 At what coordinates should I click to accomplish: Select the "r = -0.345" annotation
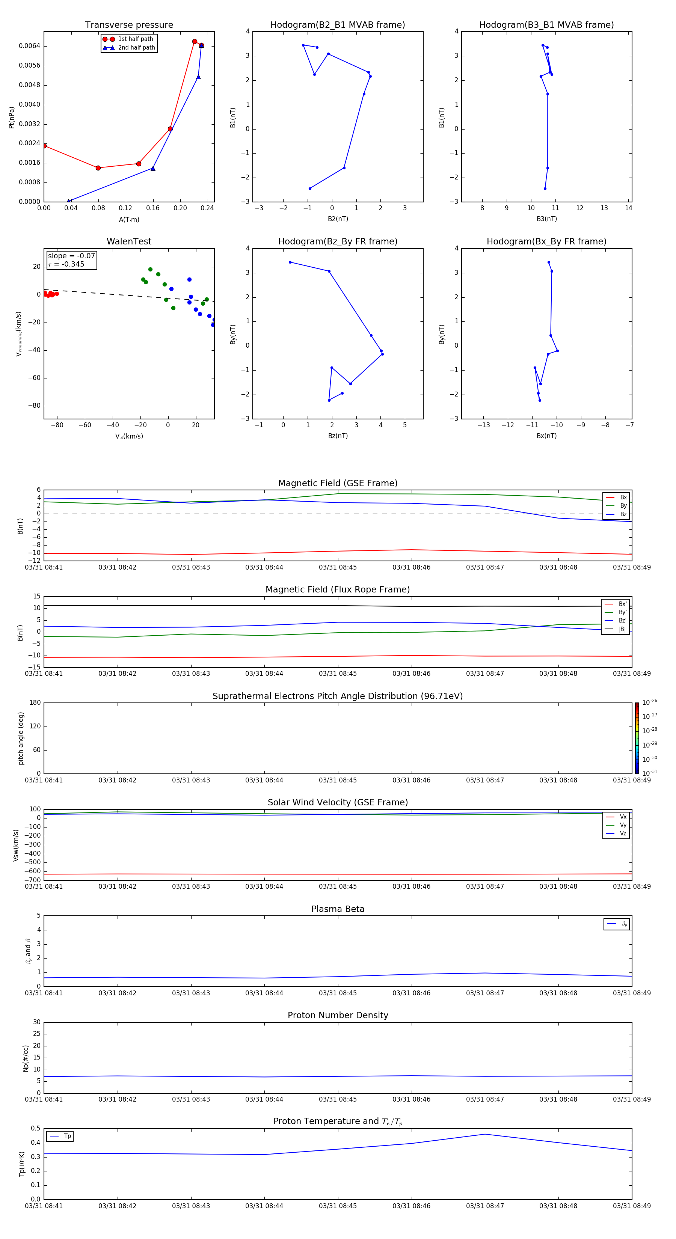pos(66,264)
